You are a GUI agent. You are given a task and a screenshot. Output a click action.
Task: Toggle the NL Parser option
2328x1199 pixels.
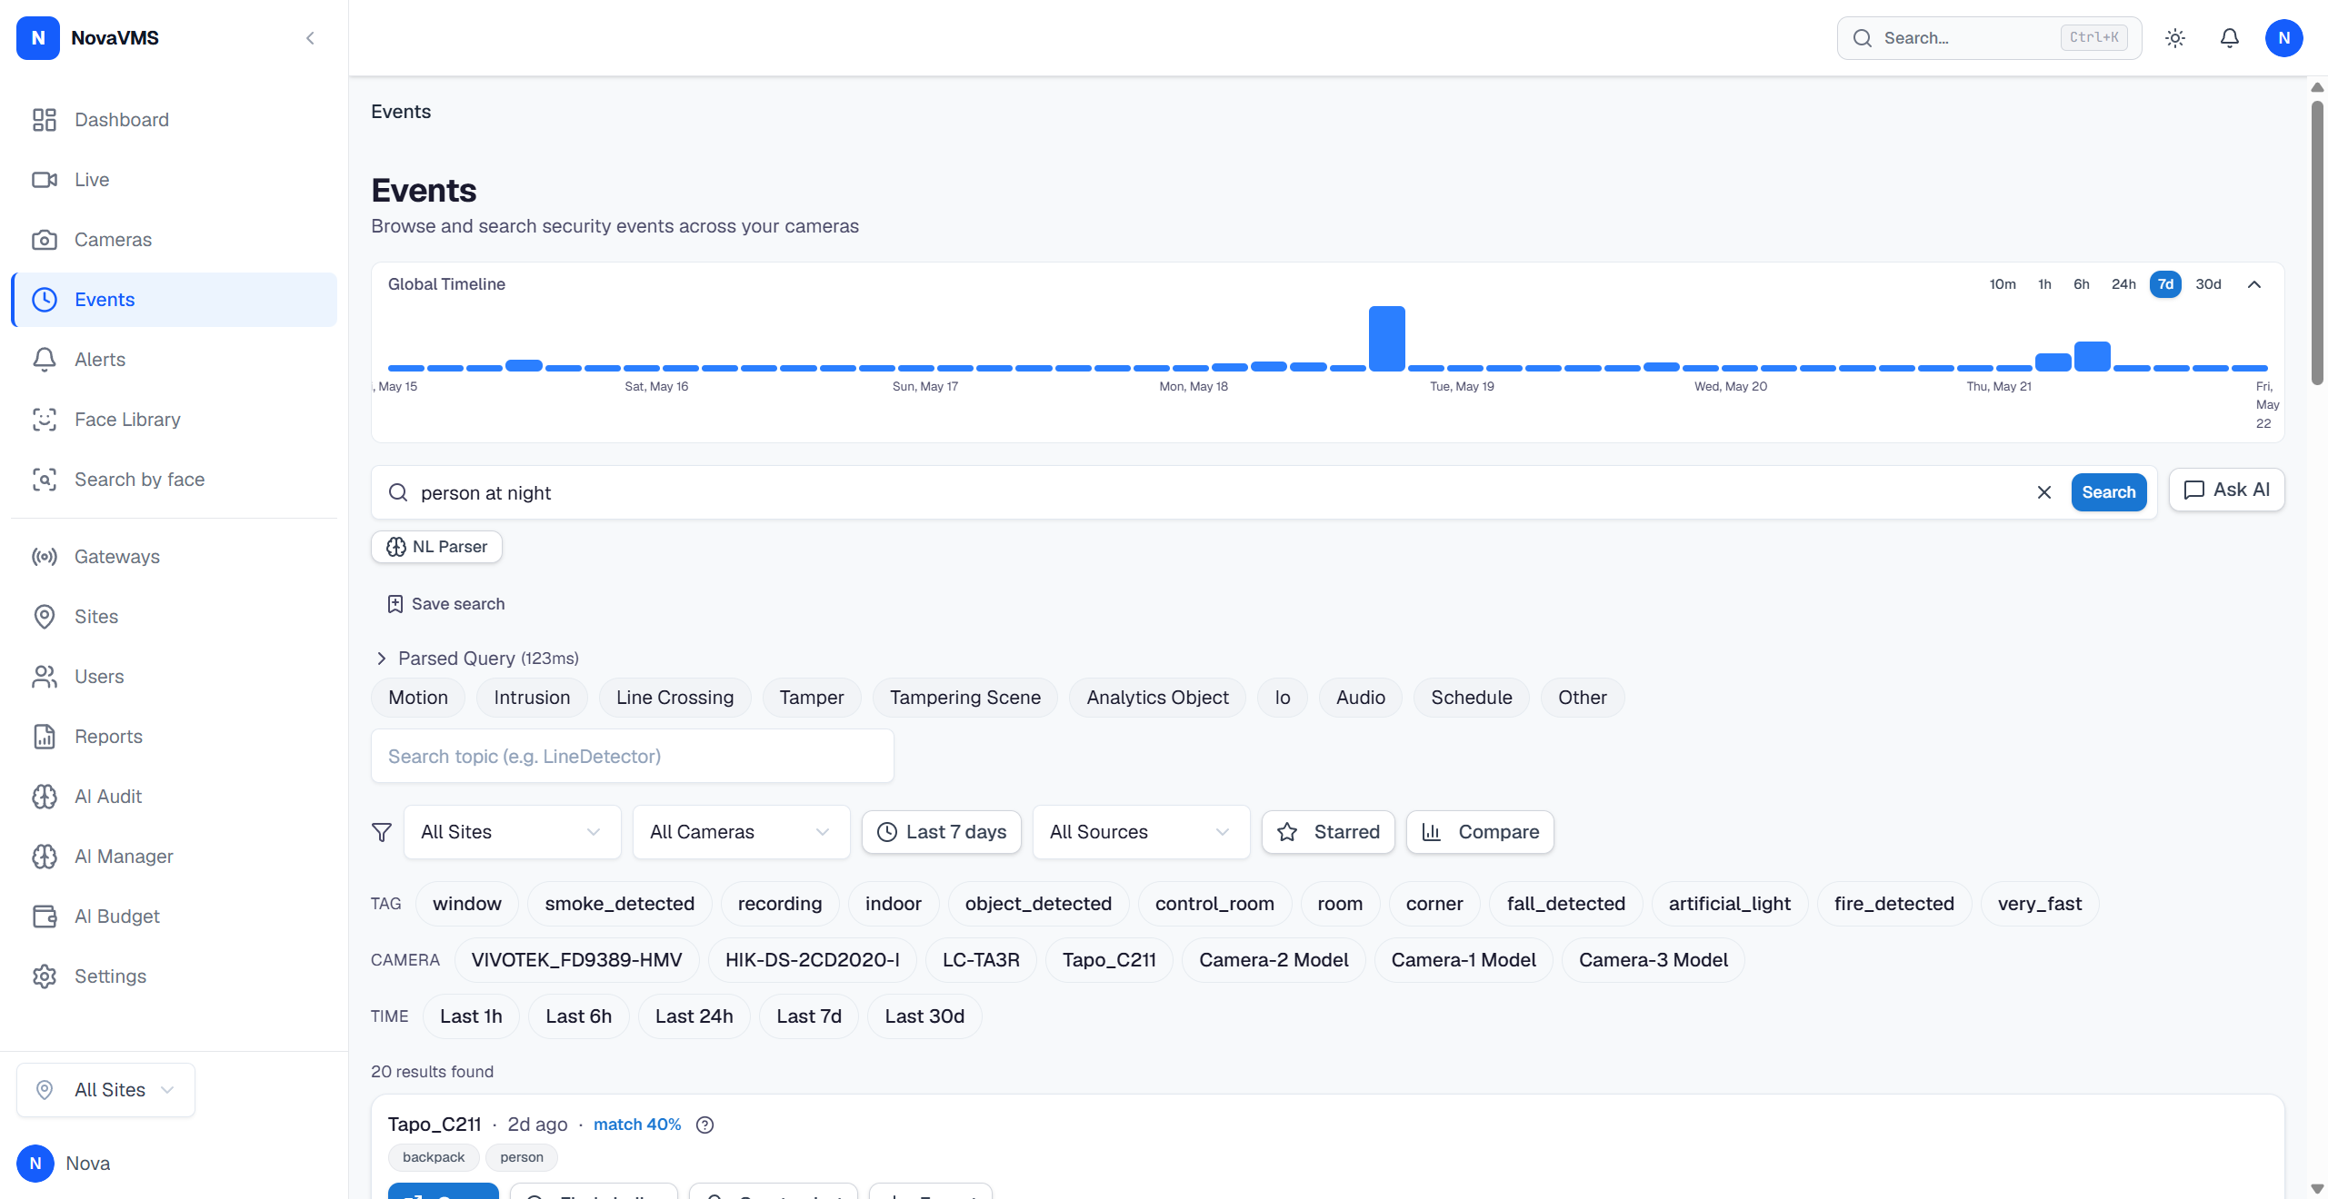[437, 547]
